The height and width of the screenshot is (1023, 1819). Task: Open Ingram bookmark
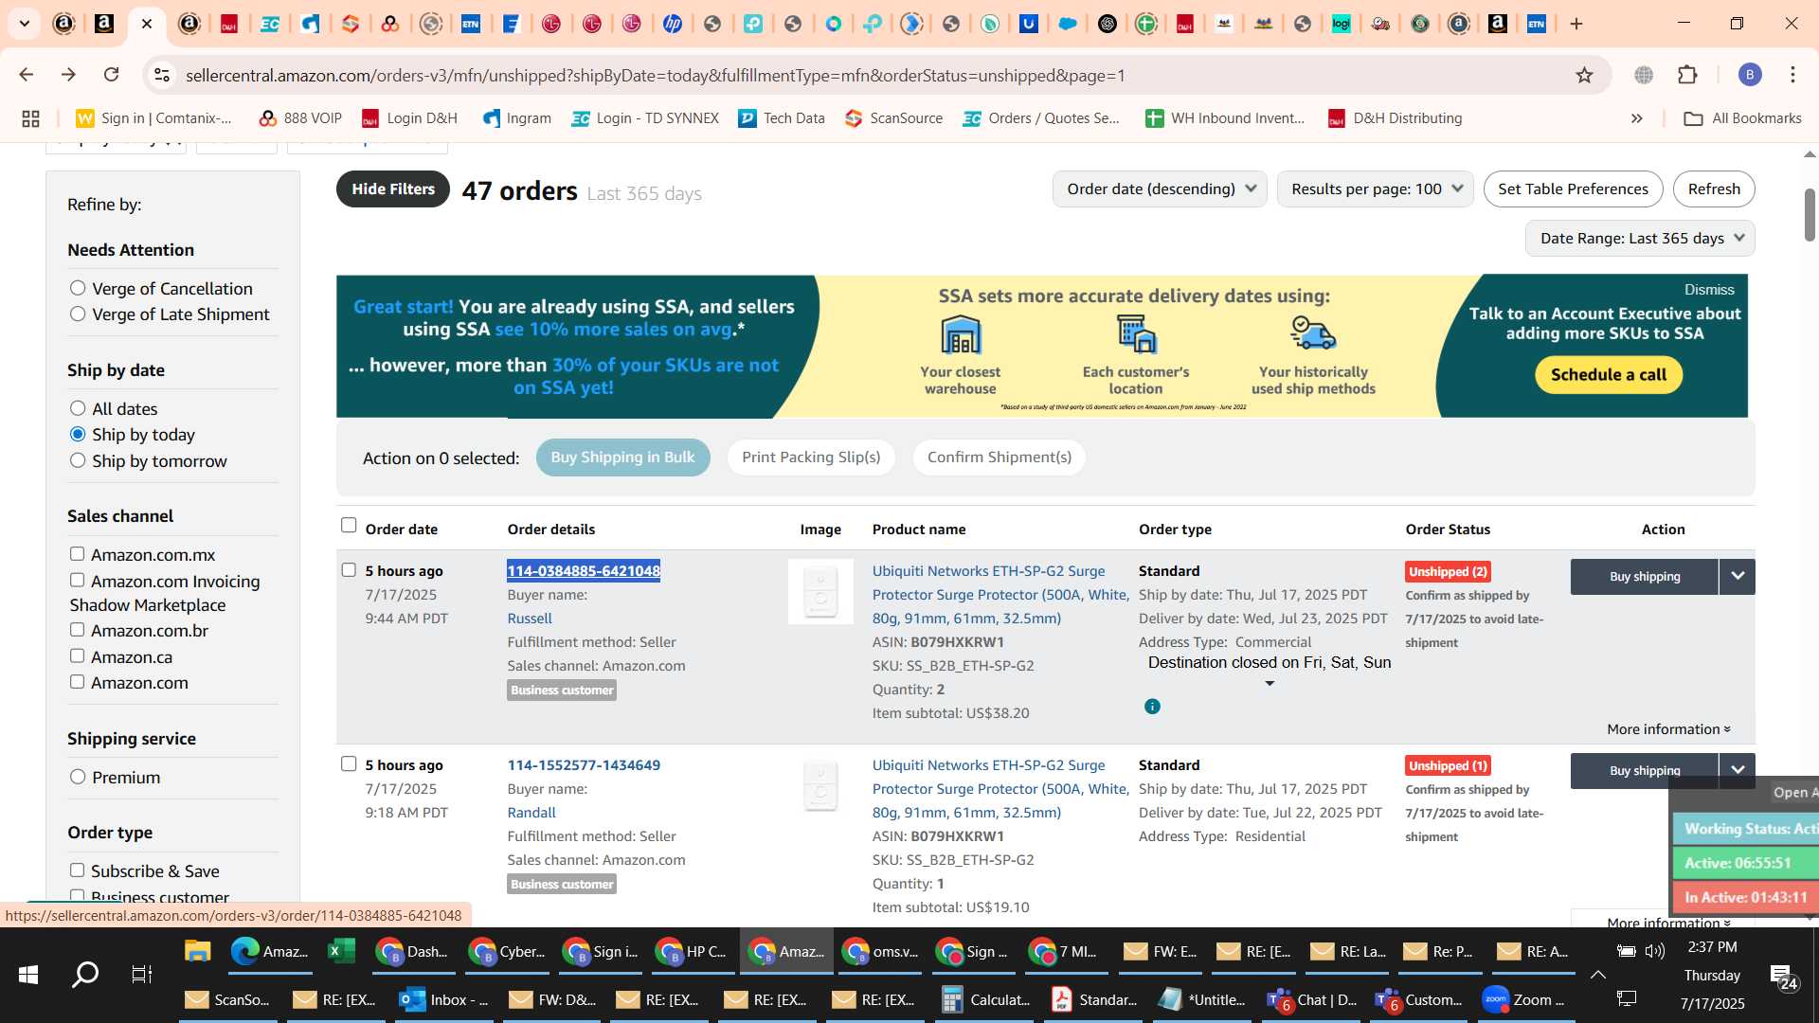(x=517, y=118)
